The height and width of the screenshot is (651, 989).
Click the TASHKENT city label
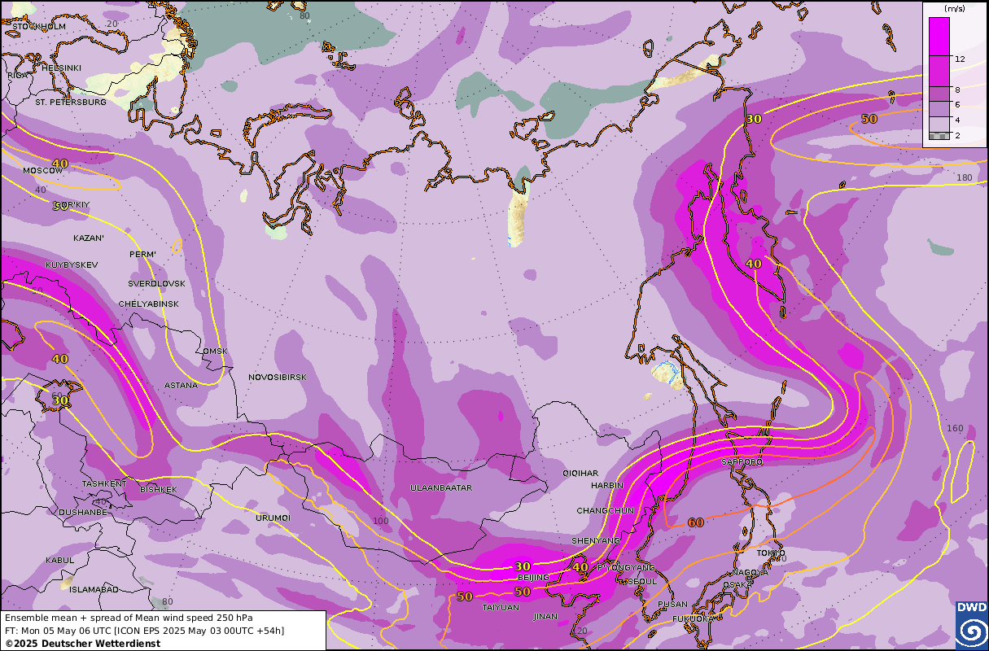104,483
